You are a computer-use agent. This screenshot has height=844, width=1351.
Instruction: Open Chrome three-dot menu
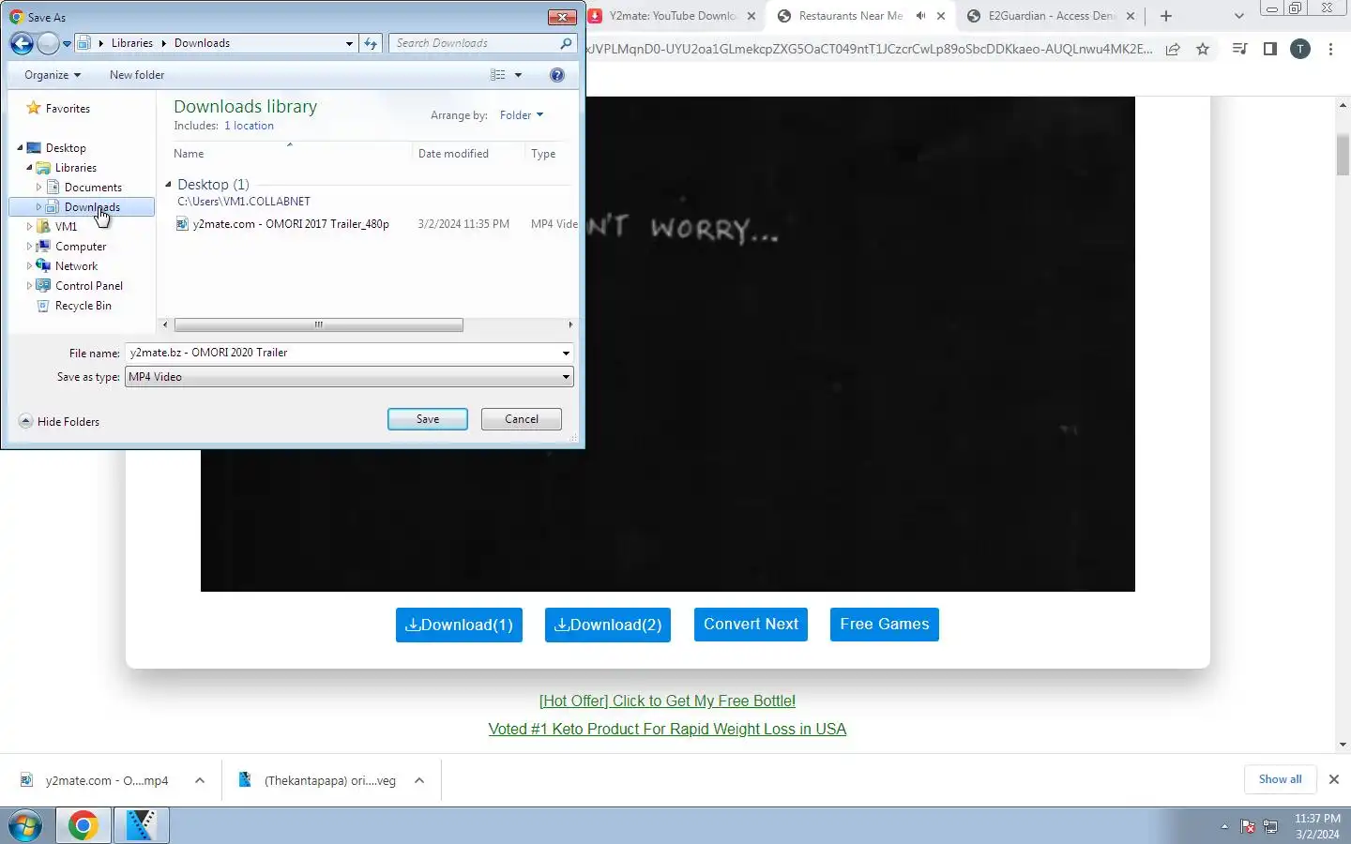point(1330,50)
